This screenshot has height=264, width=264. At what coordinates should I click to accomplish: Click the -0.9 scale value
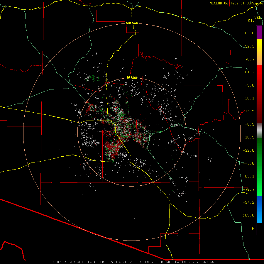click(250, 124)
